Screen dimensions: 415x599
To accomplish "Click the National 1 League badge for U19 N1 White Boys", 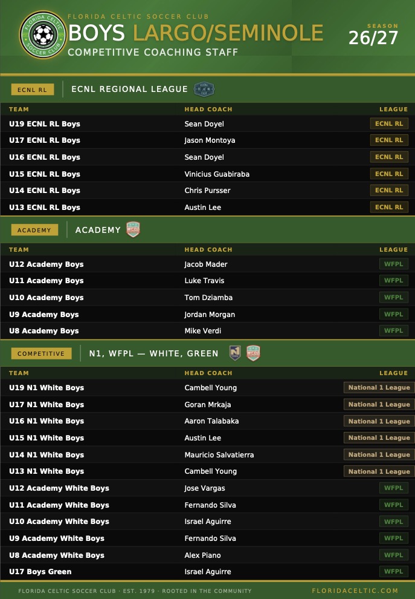I will [x=379, y=387].
